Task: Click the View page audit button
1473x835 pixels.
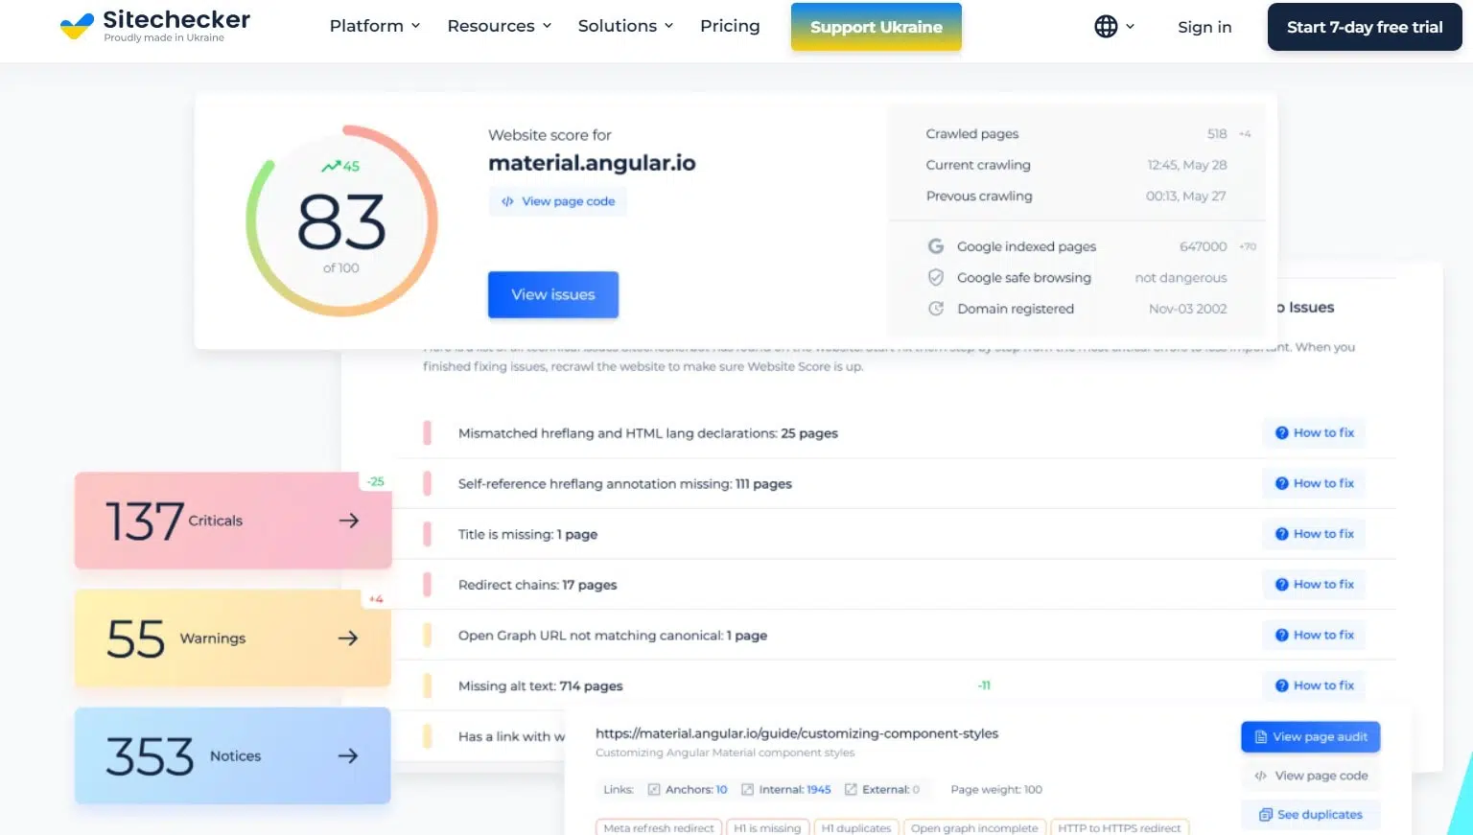Action: point(1311,737)
